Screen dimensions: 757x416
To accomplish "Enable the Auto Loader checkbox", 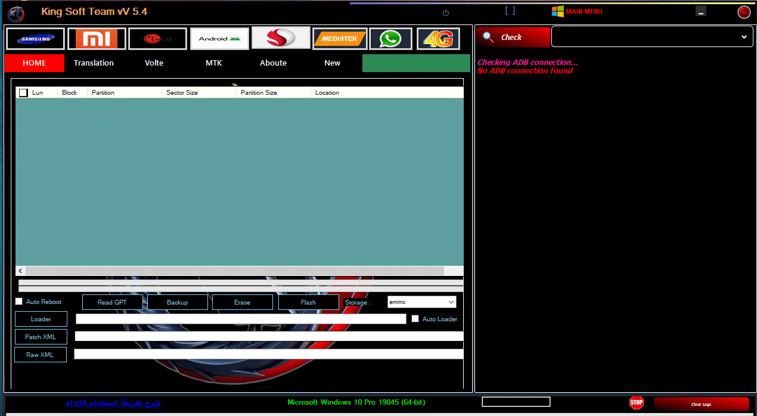I will tap(415, 318).
